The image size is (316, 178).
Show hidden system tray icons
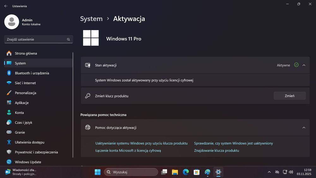269,172
